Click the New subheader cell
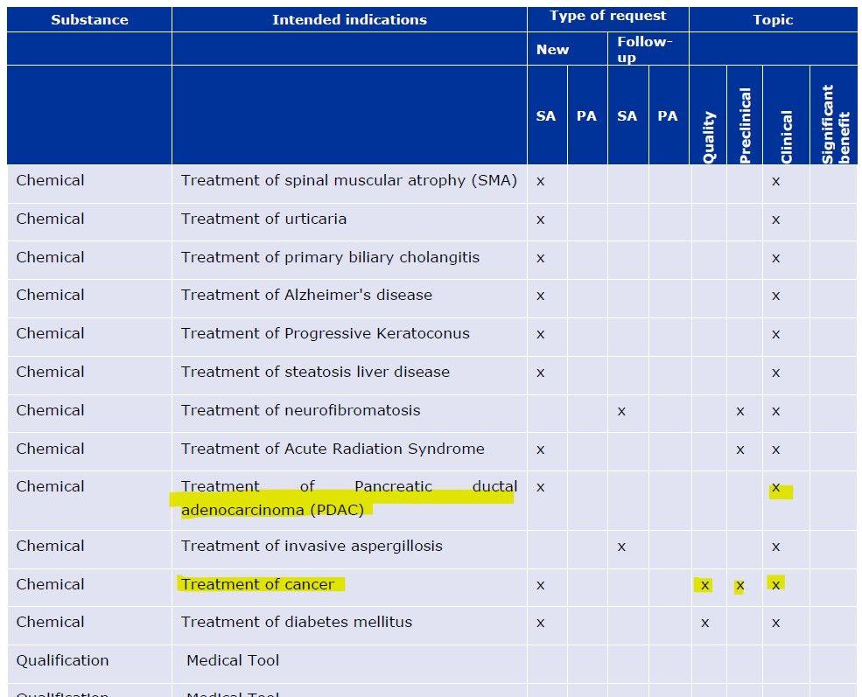This screenshot has height=697, width=862. [552, 49]
